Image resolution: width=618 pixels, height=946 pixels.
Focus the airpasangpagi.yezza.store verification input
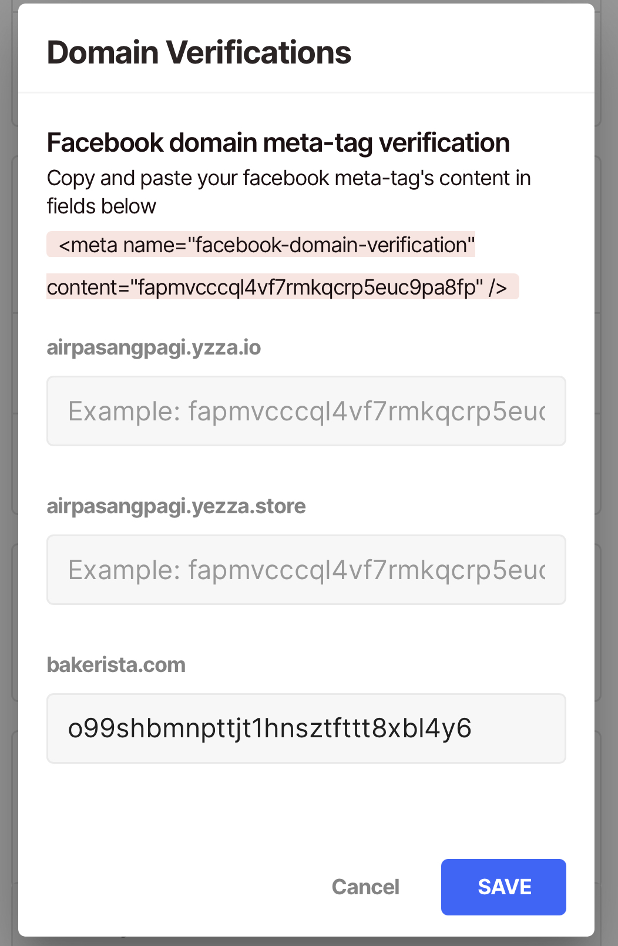[x=306, y=570]
